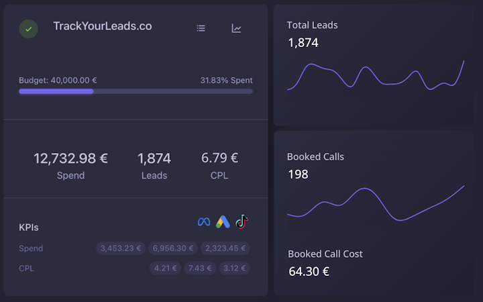Screen dimensions: 483x302
Task: Select the 64.30 € booked call cost
Action: click(x=309, y=272)
